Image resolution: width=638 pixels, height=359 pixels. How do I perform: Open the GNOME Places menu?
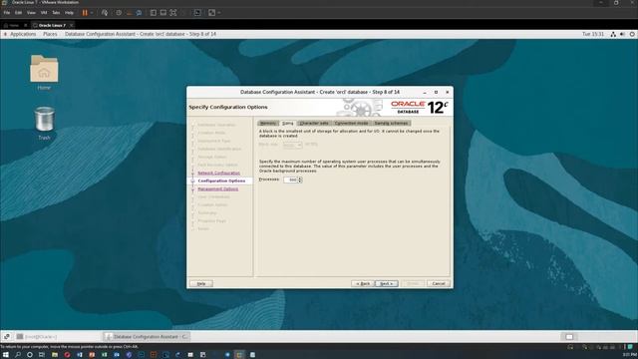pos(50,34)
